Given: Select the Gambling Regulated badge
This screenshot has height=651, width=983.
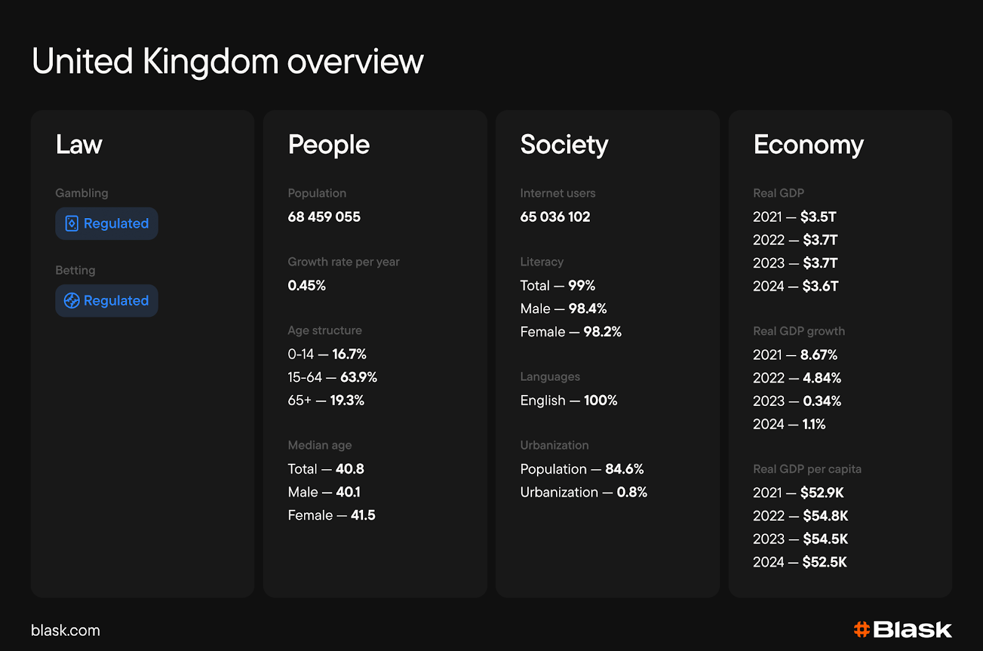Looking at the screenshot, I should coord(107,224).
